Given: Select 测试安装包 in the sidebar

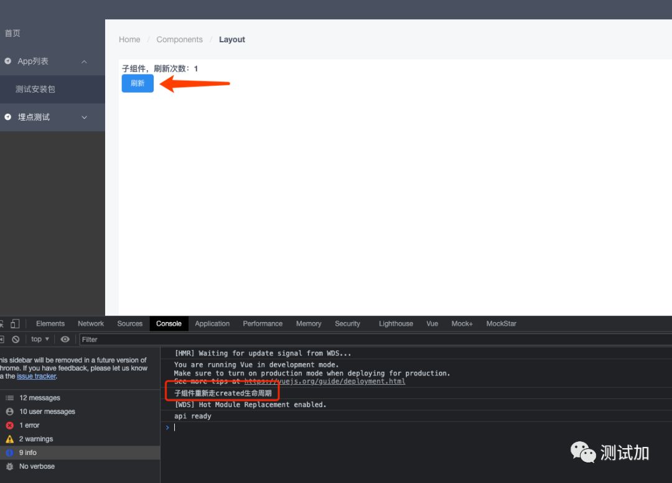Looking at the screenshot, I should click(x=35, y=90).
